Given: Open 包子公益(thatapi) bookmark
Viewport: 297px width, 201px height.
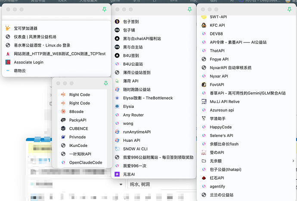Looking at the screenshot, I should tap(226, 170).
